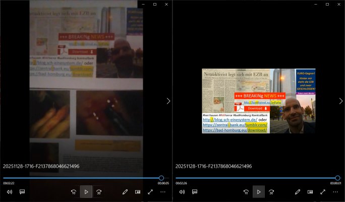
Task: Open more options menu in right player
Action: 335,192
